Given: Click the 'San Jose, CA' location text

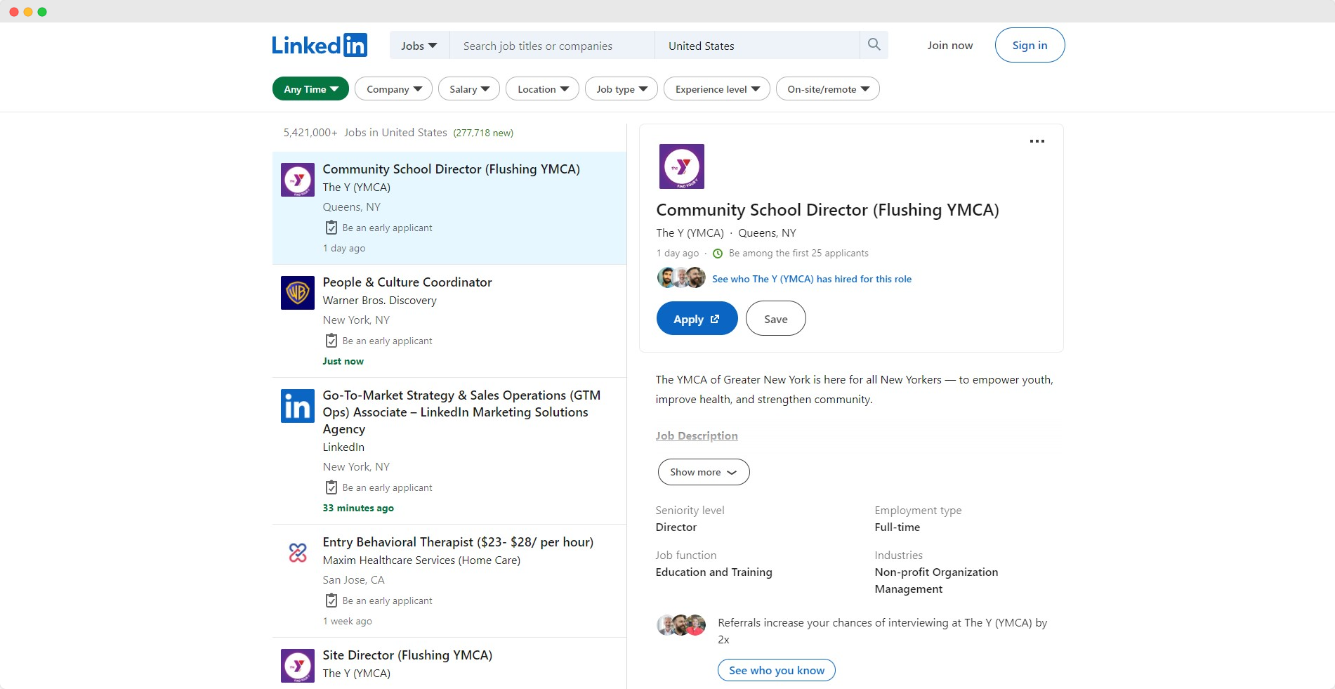Looking at the screenshot, I should (353, 580).
